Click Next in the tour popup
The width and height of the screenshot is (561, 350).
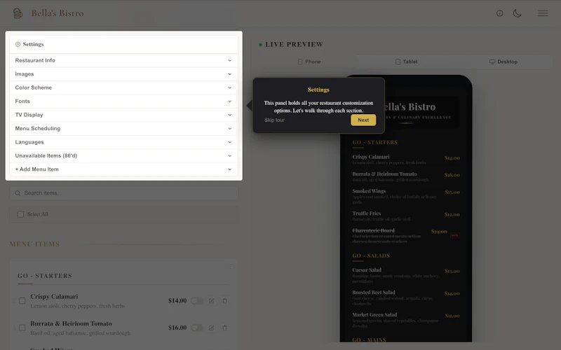pyautogui.click(x=363, y=120)
